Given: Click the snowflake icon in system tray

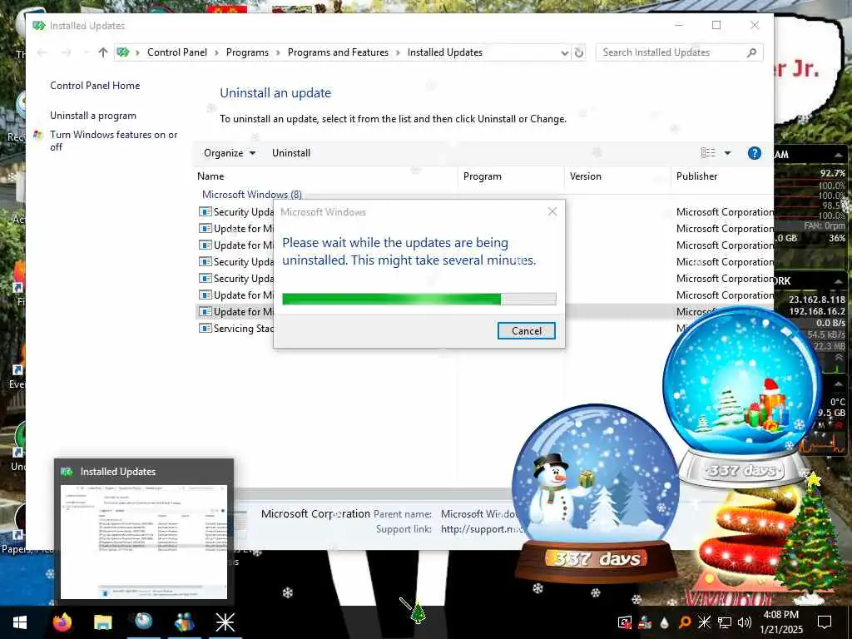Looking at the screenshot, I should 704,622.
